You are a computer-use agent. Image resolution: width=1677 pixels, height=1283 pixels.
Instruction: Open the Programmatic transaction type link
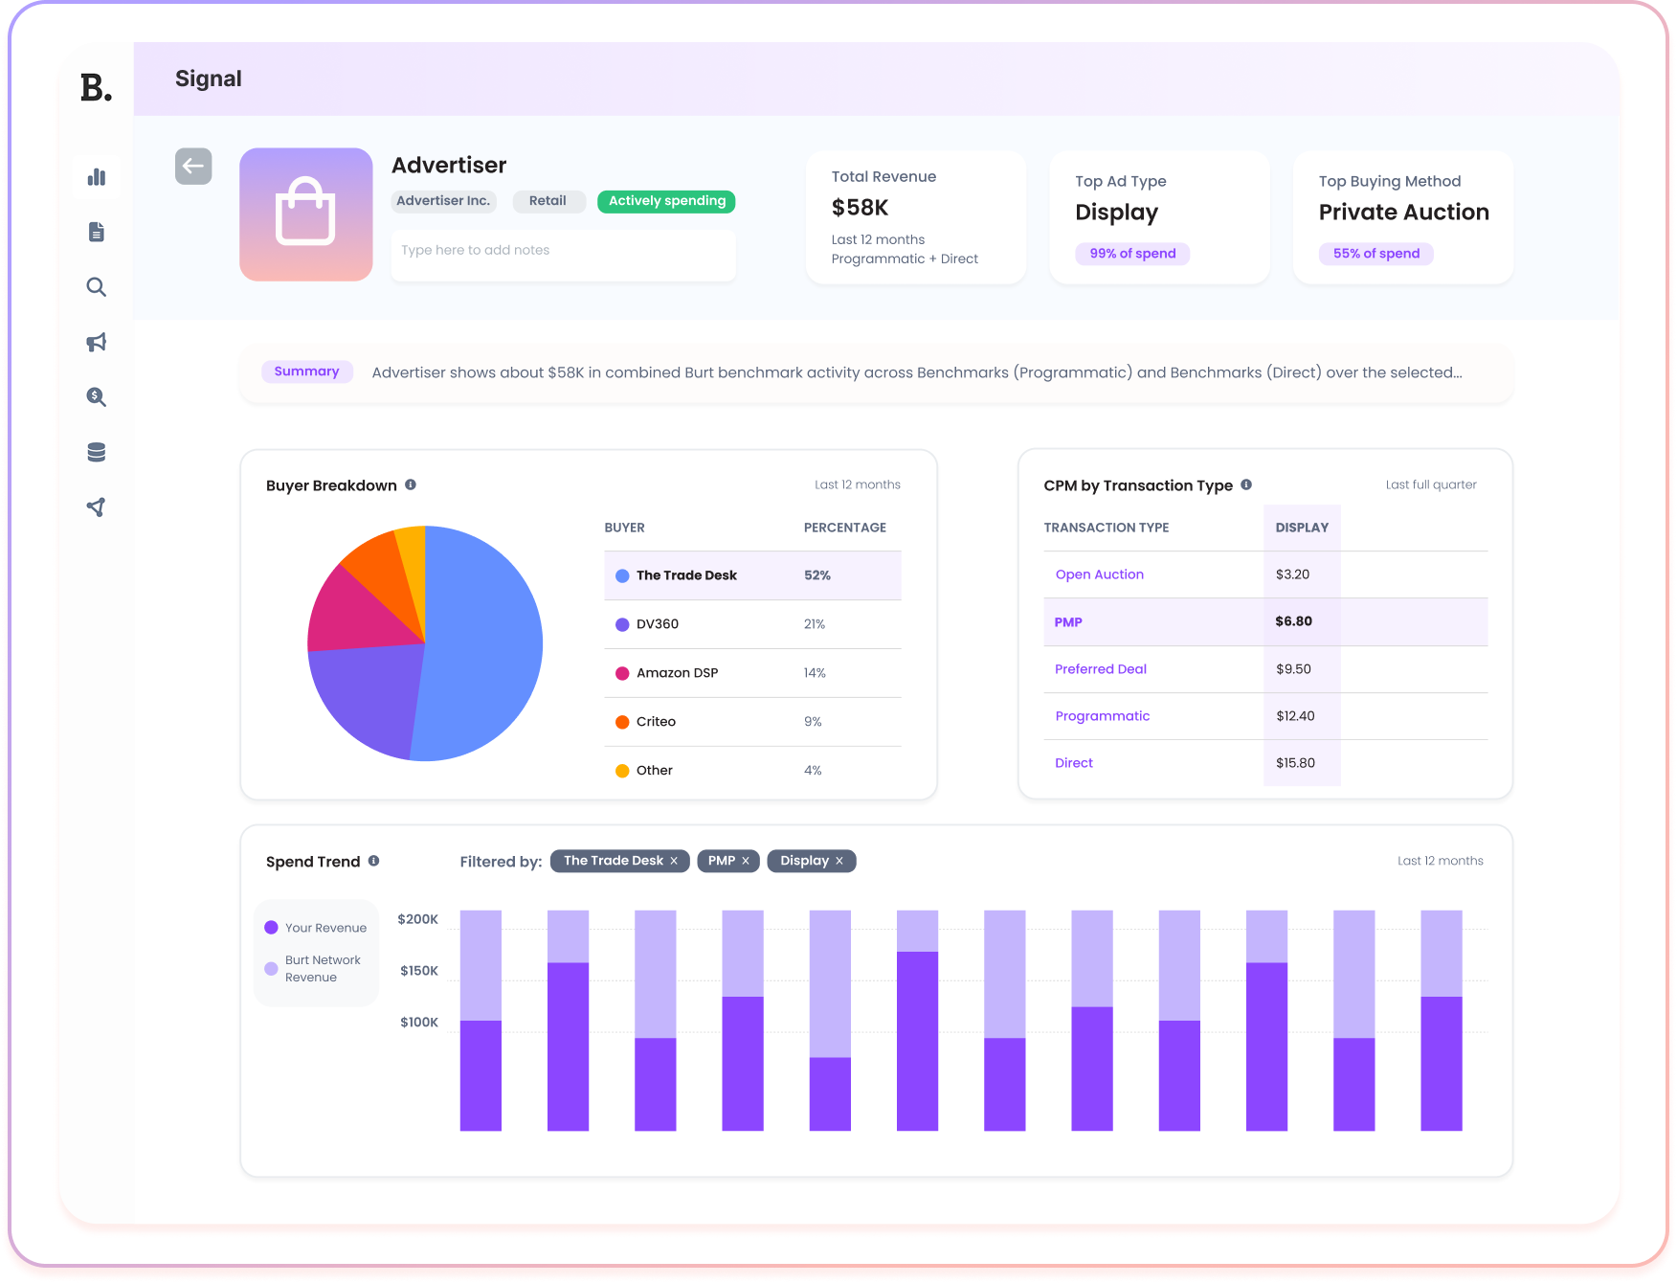pyautogui.click(x=1103, y=716)
